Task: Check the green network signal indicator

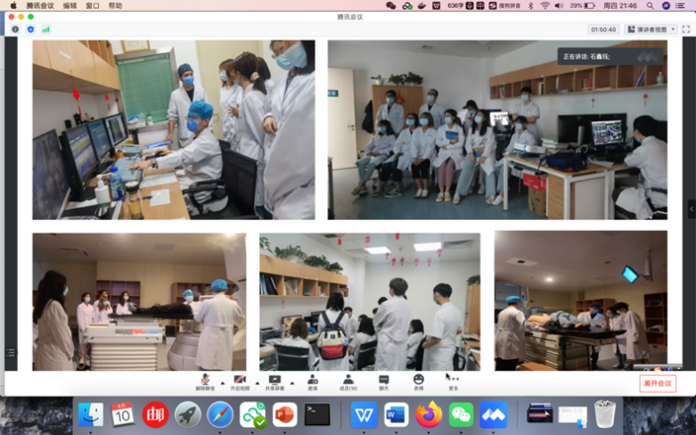Action: pyautogui.click(x=45, y=29)
